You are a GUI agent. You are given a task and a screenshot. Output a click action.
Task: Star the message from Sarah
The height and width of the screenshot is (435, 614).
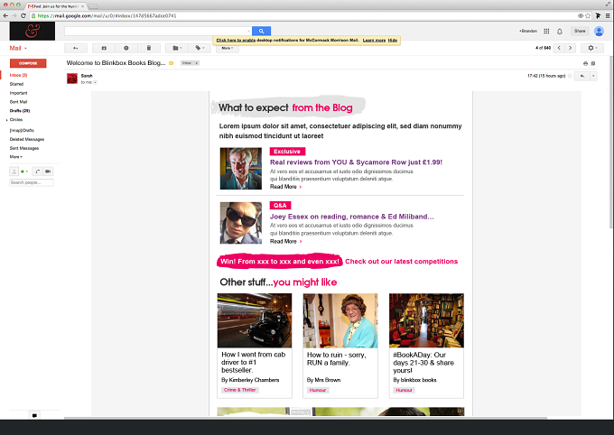570,76
